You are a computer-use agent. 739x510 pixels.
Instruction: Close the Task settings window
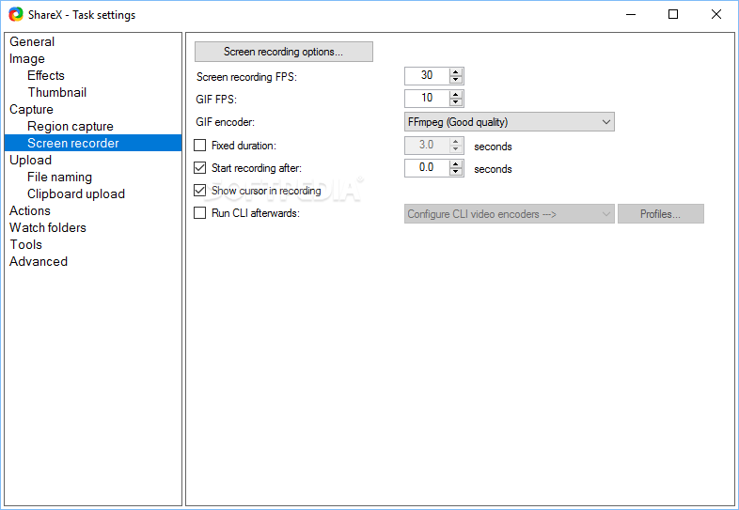point(715,15)
